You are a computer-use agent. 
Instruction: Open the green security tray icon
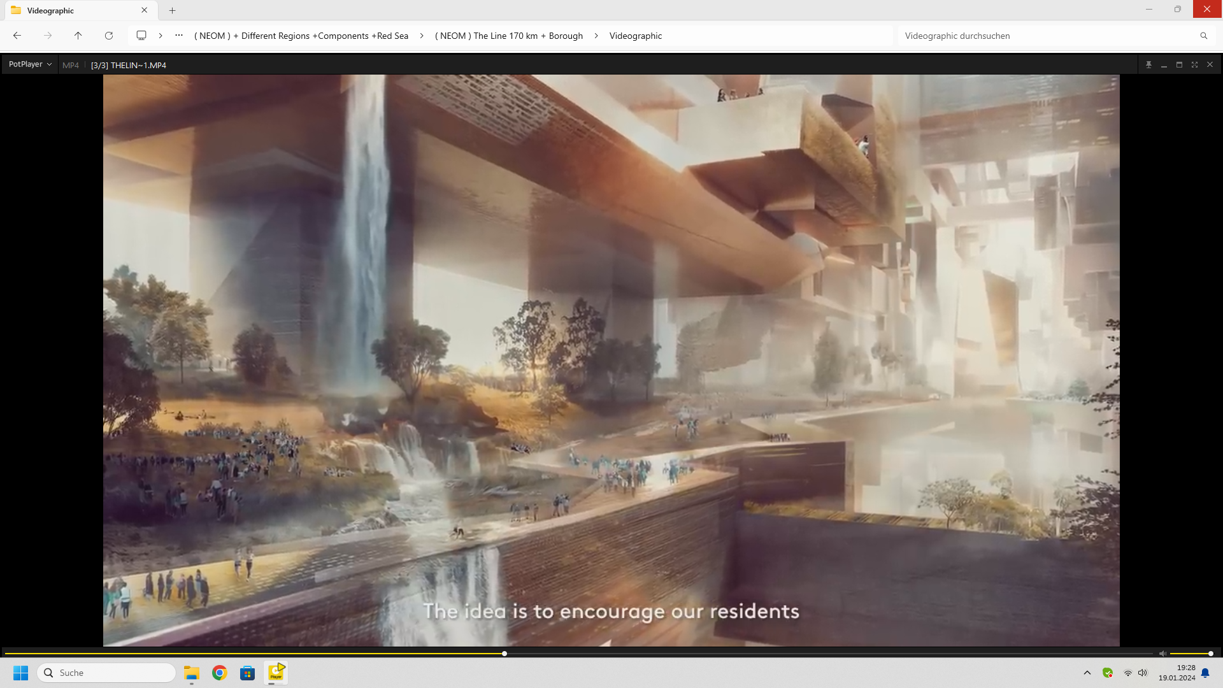[1108, 673]
